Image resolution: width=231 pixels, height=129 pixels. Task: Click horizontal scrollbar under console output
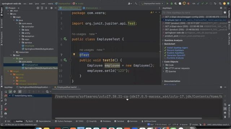tap(128, 118)
